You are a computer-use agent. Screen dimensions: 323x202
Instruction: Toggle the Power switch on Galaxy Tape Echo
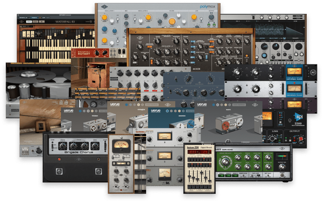pos(282,175)
